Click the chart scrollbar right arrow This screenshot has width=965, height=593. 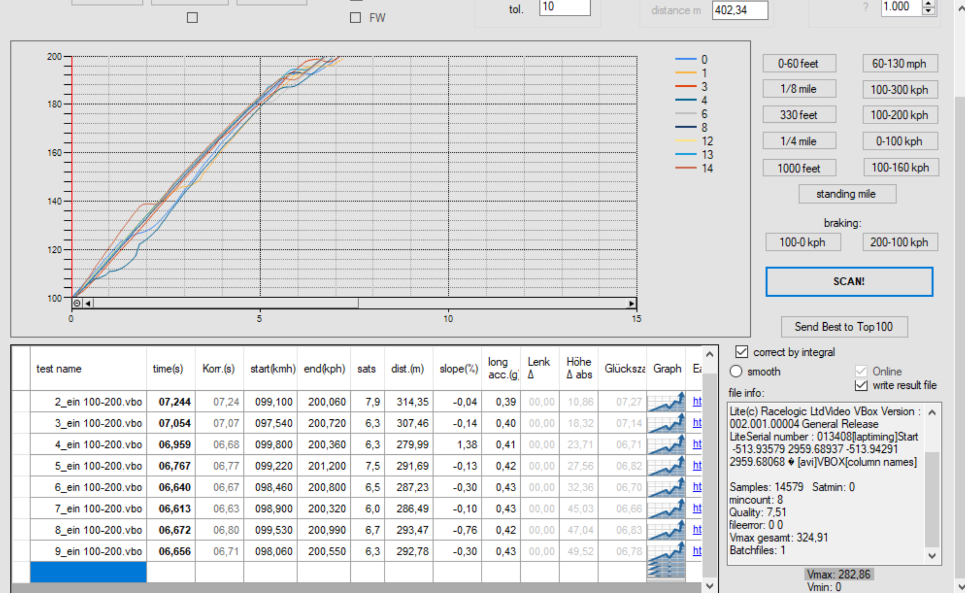[x=631, y=303]
